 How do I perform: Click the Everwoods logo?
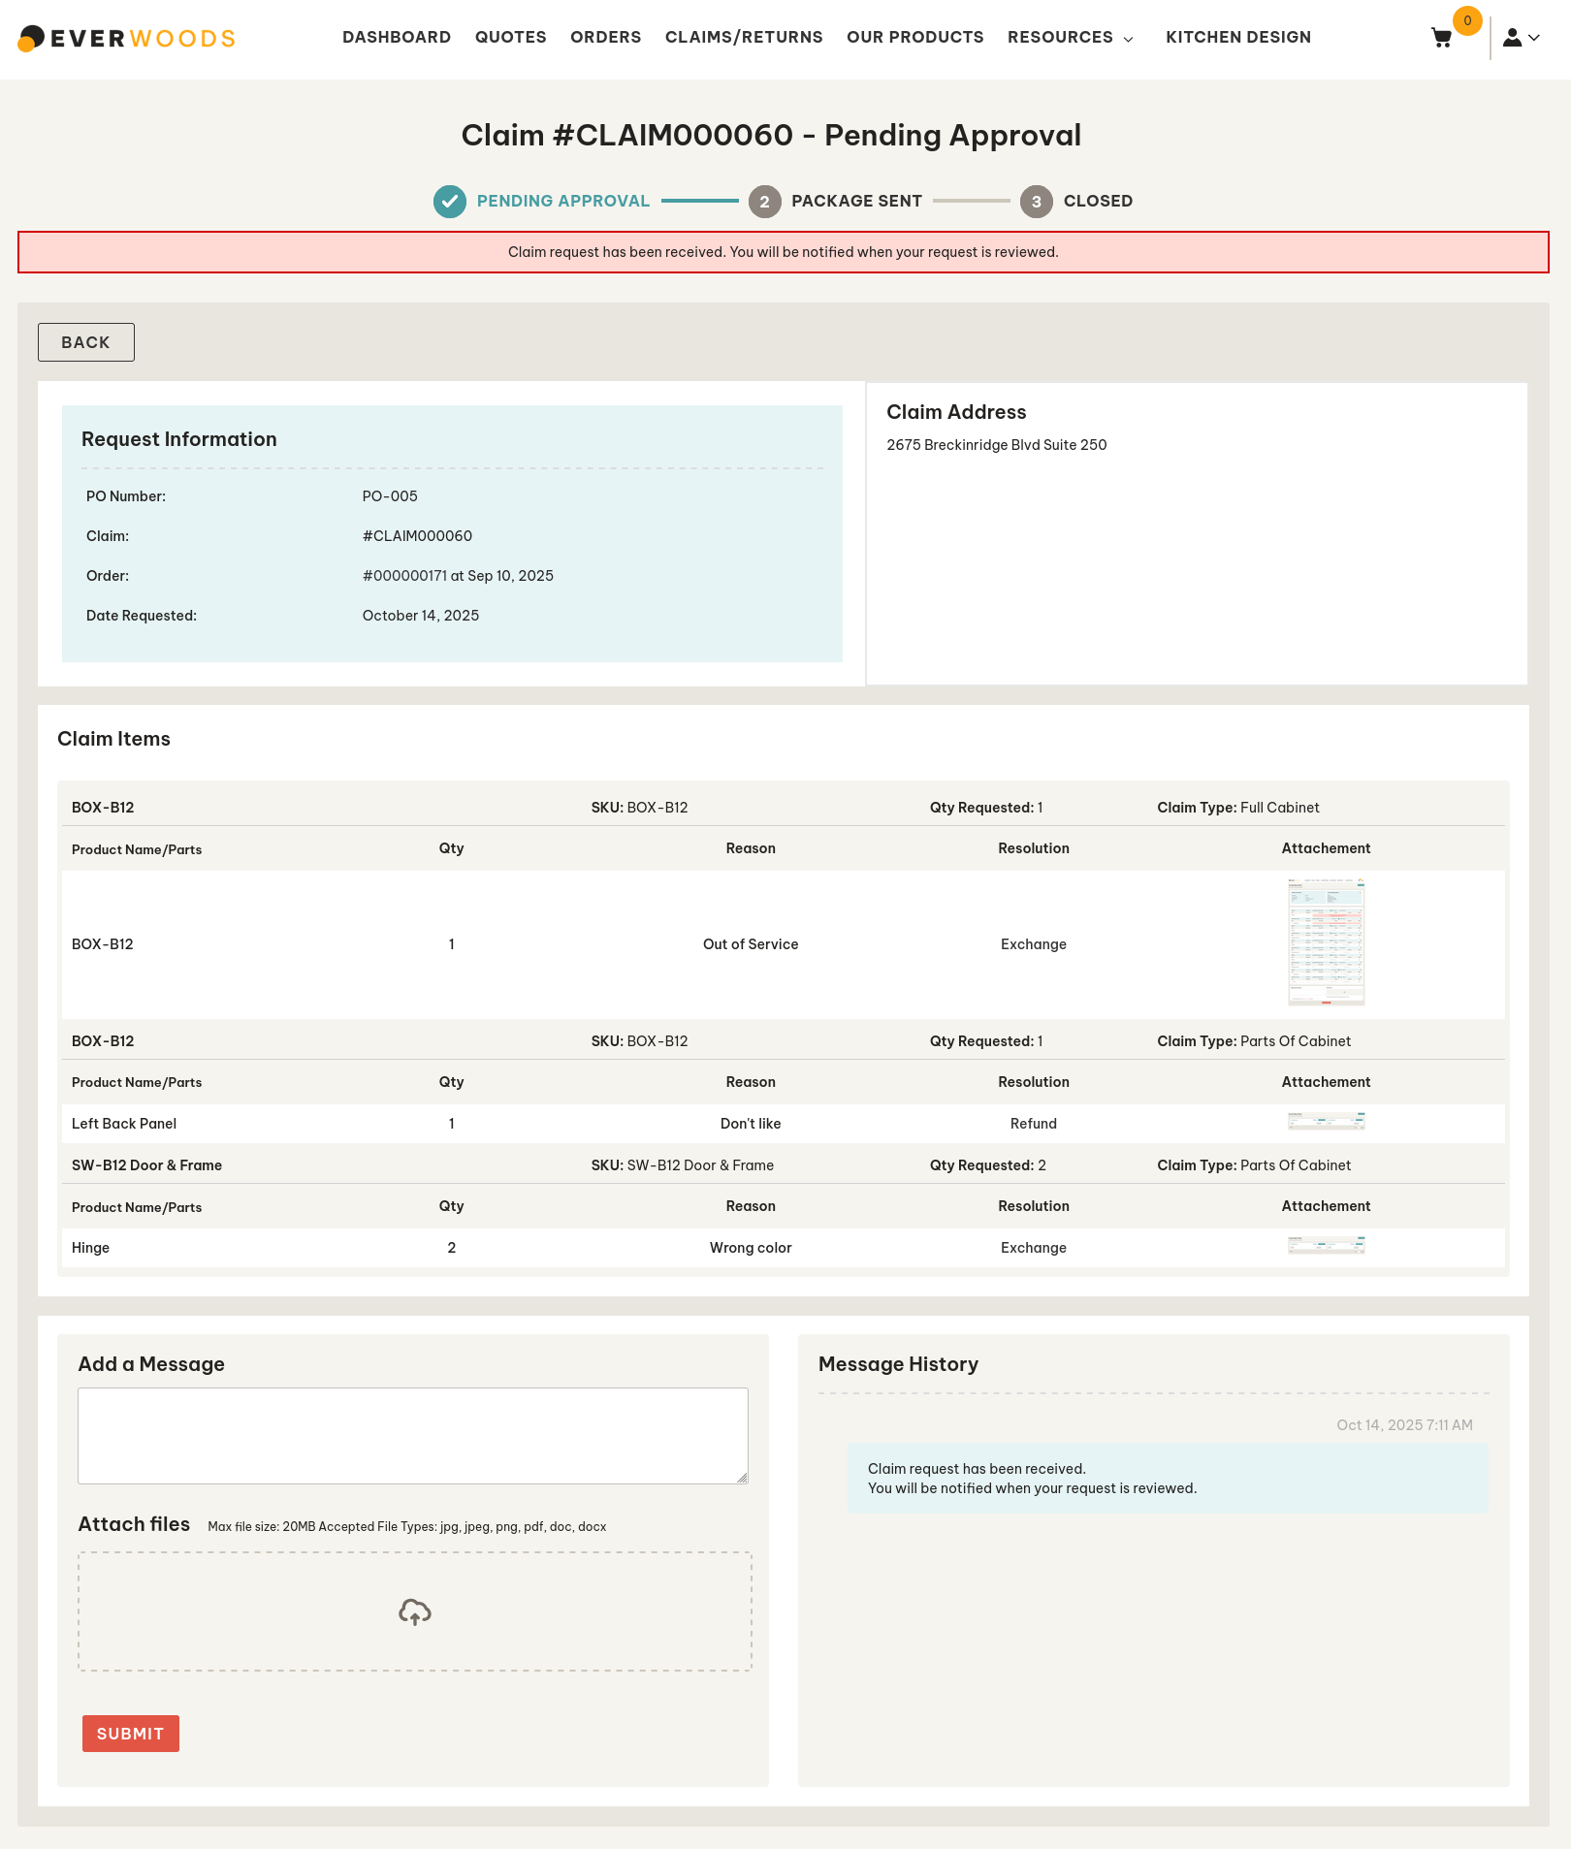tap(127, 38)
